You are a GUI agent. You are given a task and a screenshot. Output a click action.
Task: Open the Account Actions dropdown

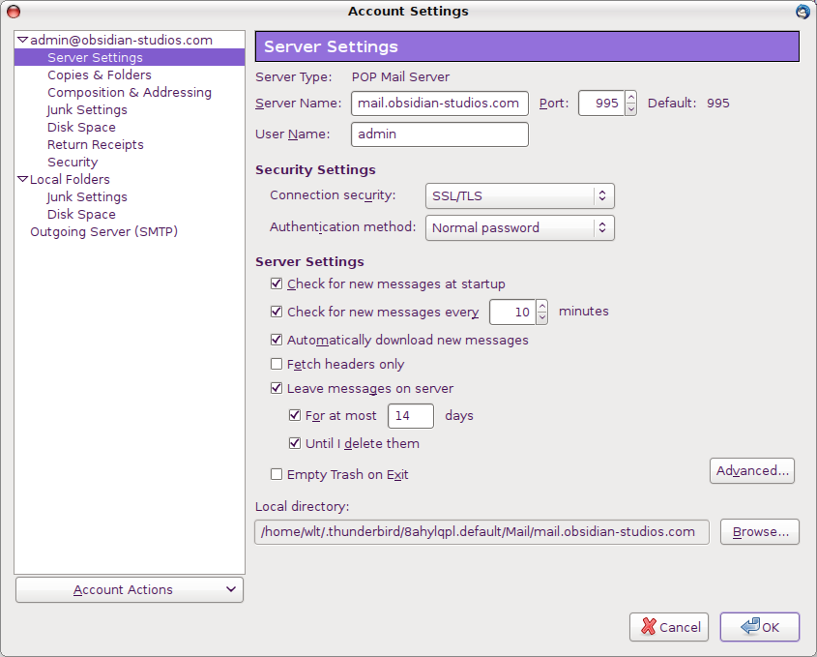130,589
